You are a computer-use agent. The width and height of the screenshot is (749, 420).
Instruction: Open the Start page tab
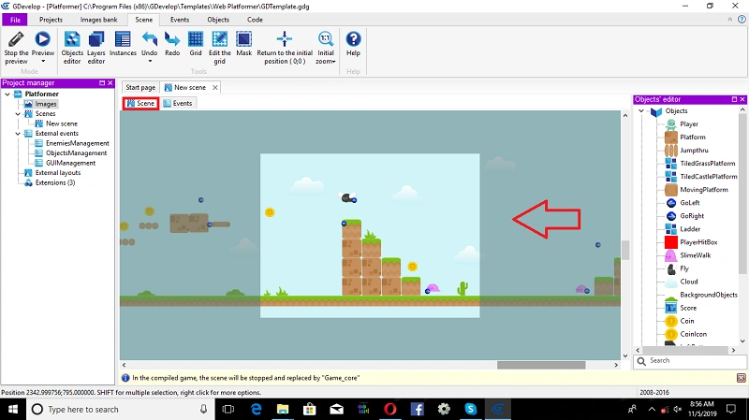pyautogui.click(x=140, y=87)
